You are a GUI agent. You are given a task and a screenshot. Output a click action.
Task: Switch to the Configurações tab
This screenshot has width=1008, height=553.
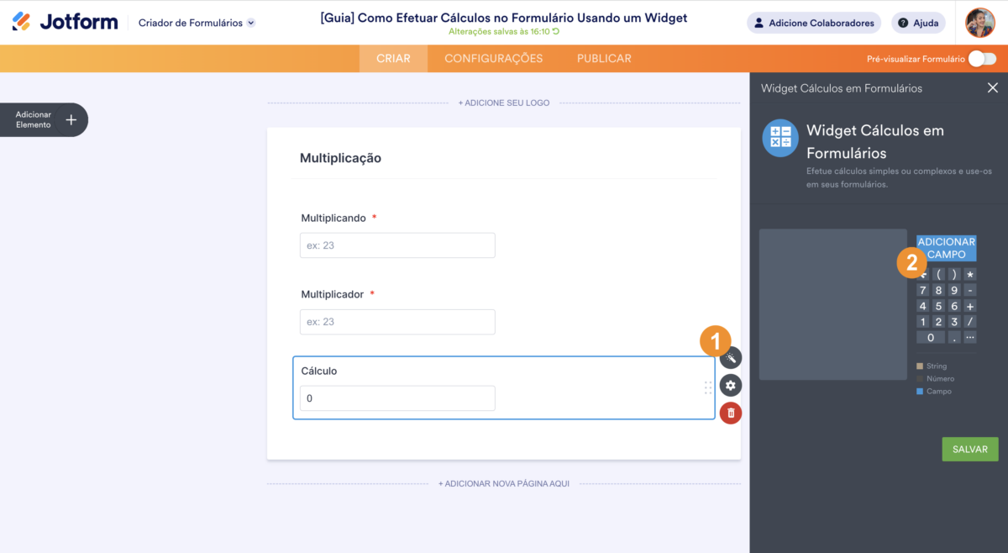point(493,59)
